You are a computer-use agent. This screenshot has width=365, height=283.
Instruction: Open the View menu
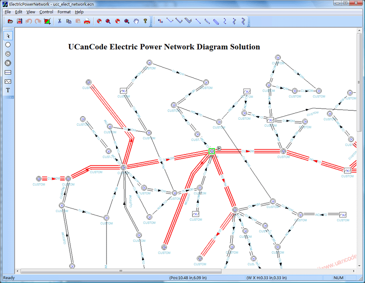tap(31, 12)
